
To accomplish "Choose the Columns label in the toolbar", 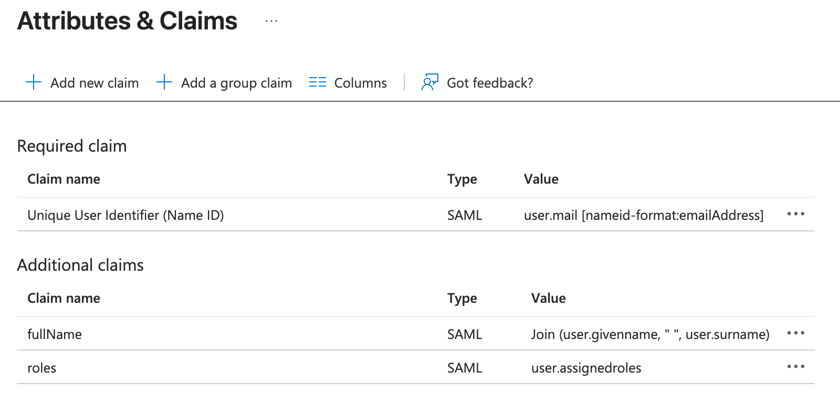I will click(x=360, y=83).
